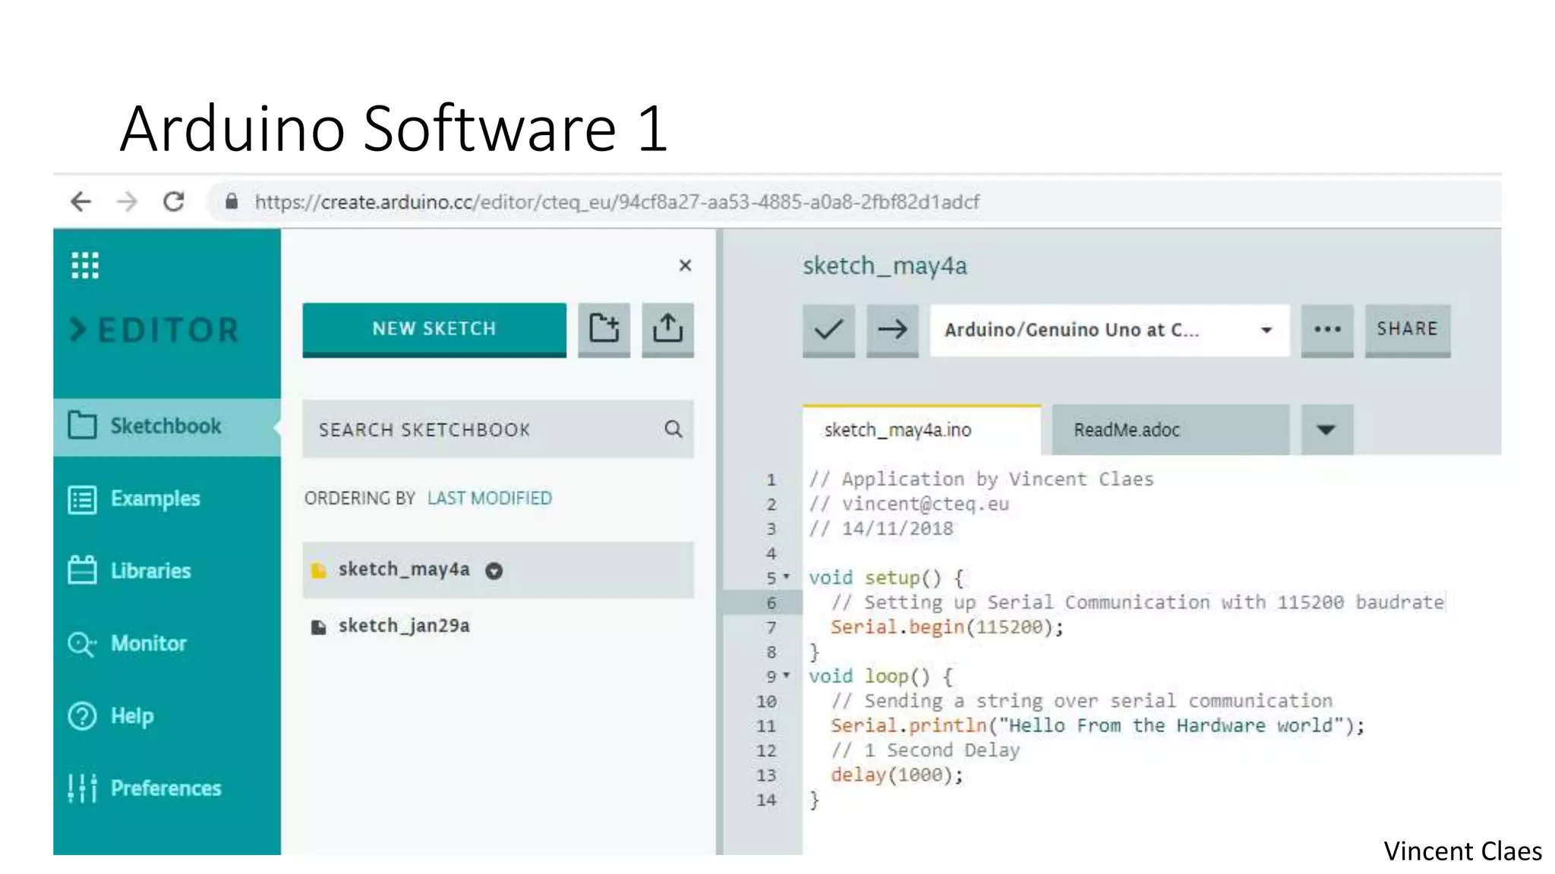Click the browser forward arrow
The height and width of the screenshot is (874, 1555).
(x=128, y=202)
